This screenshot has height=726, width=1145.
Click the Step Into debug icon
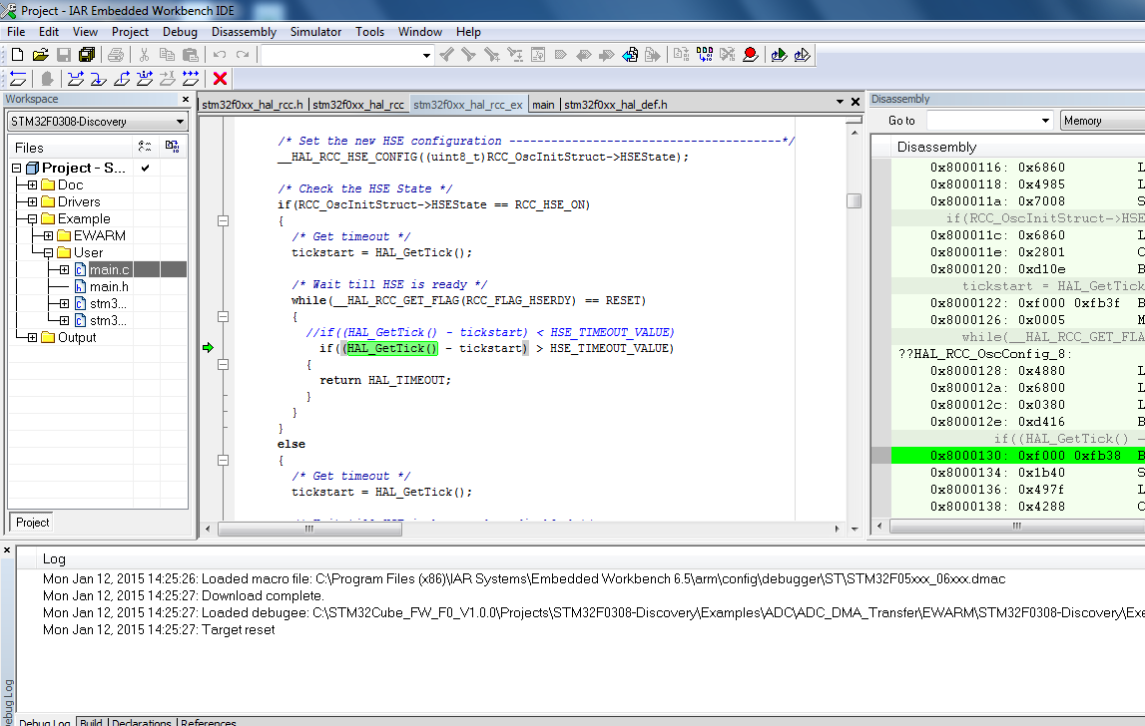pyautogui.click(x=99, y=78)
